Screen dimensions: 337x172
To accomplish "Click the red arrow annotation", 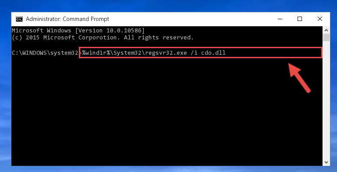I will 299,78.
